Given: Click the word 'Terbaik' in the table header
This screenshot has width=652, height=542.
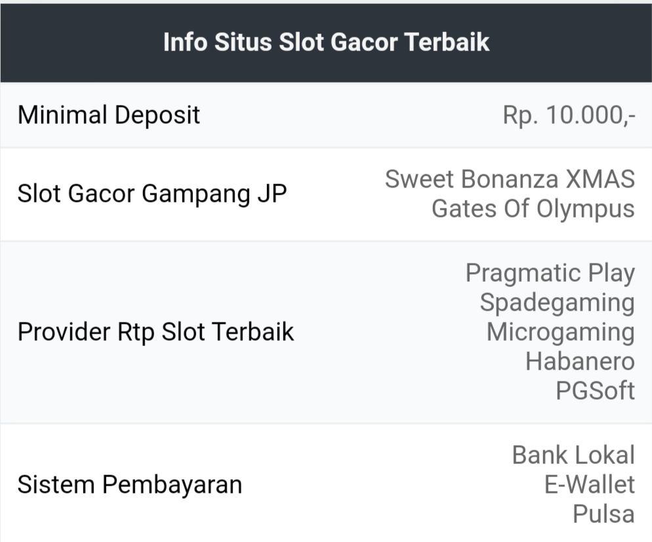Looking at the screenshot, I should (447, 42).
